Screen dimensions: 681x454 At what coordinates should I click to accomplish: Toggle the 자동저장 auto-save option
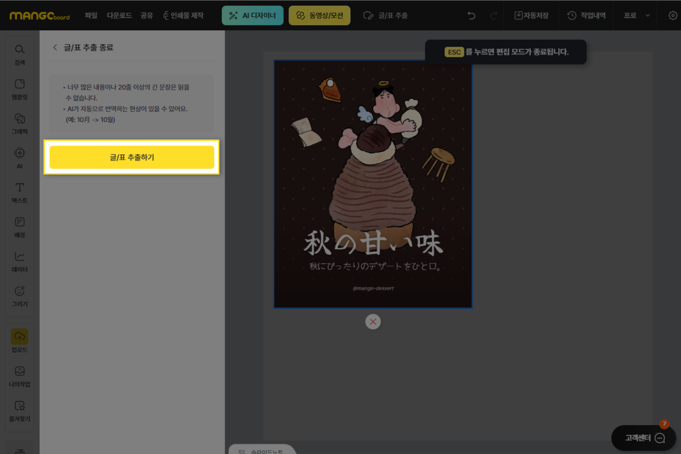(x=531, y=16)
